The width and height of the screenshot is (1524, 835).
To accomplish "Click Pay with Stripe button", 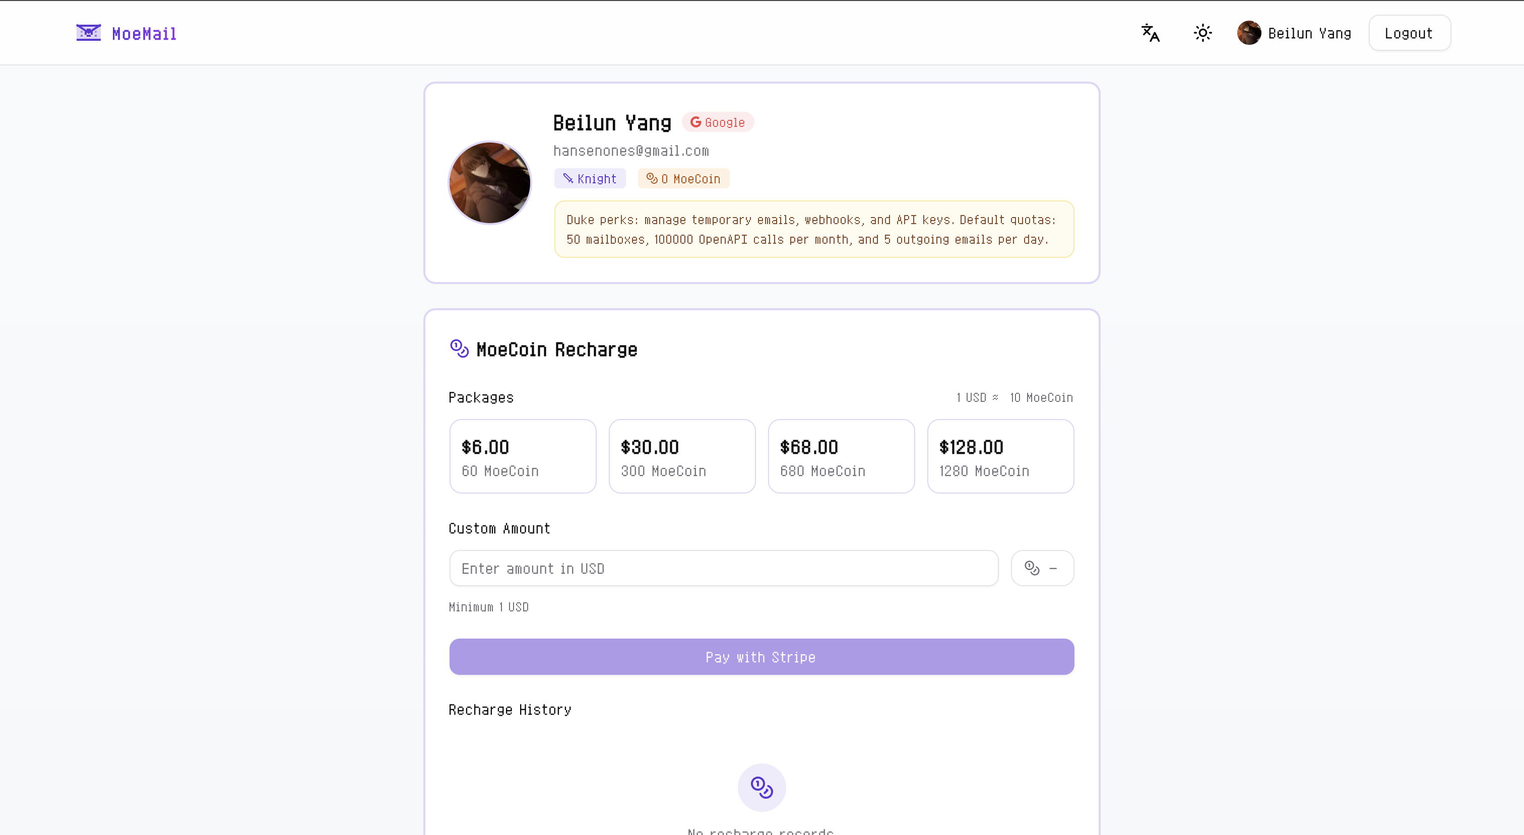I will pos(761,657).
